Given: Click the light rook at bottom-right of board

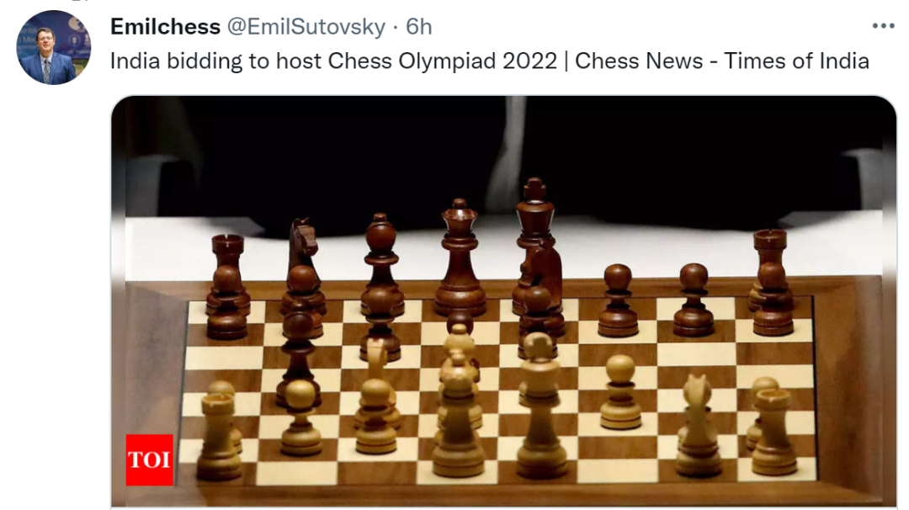Looking at the screenshot, I should point(774,432).
